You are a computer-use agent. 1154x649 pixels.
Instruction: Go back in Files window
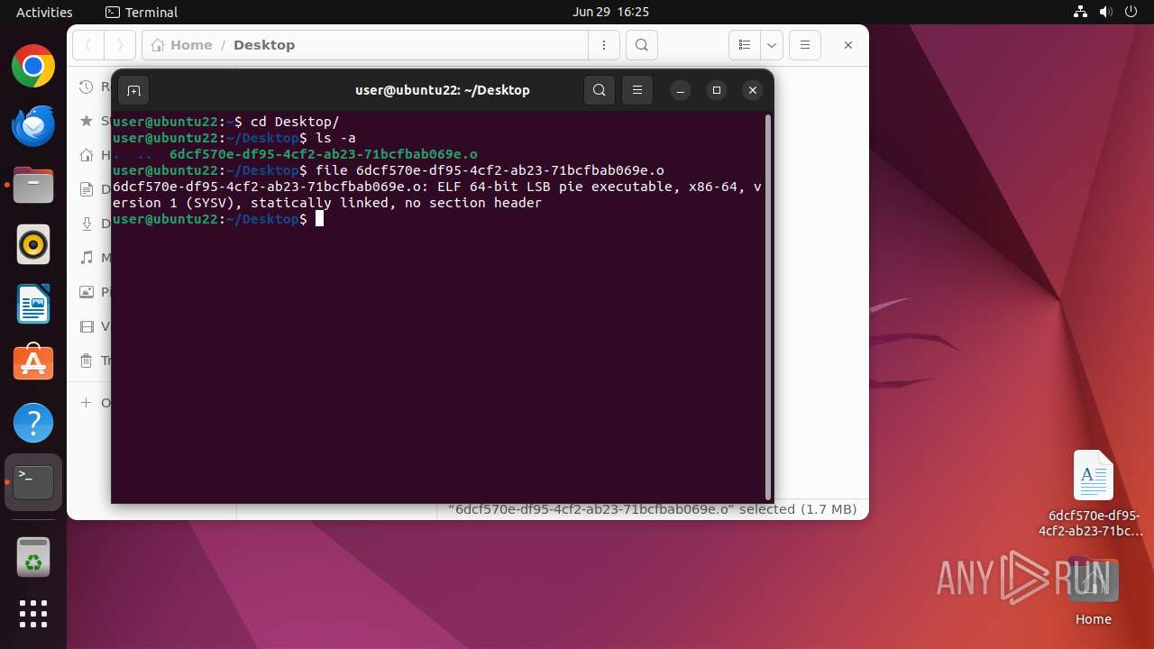pos(88,45)
